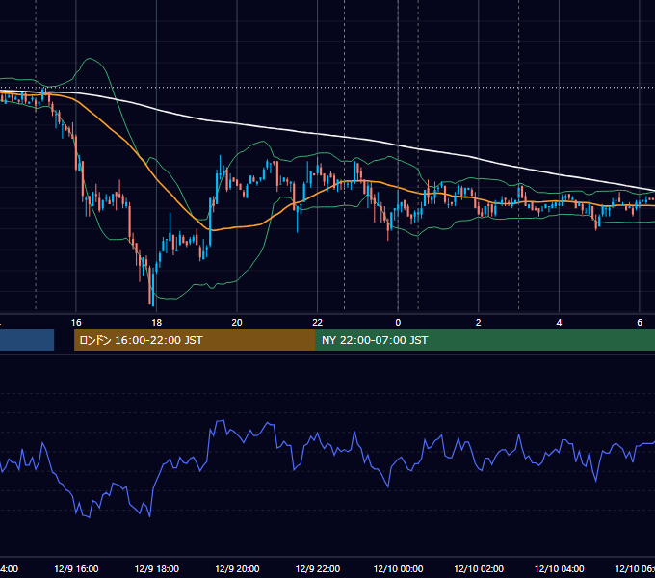Click the 12/9 16:00 date label
655x578 pixels.
pyautogui.click(x=76, y=568)
